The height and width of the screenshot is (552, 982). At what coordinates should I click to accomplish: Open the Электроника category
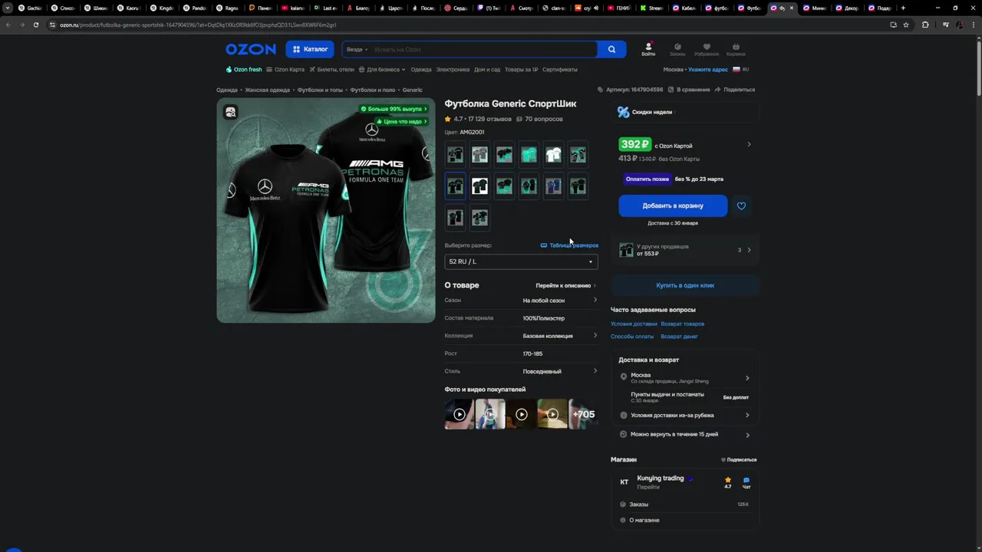pos(453,70)
